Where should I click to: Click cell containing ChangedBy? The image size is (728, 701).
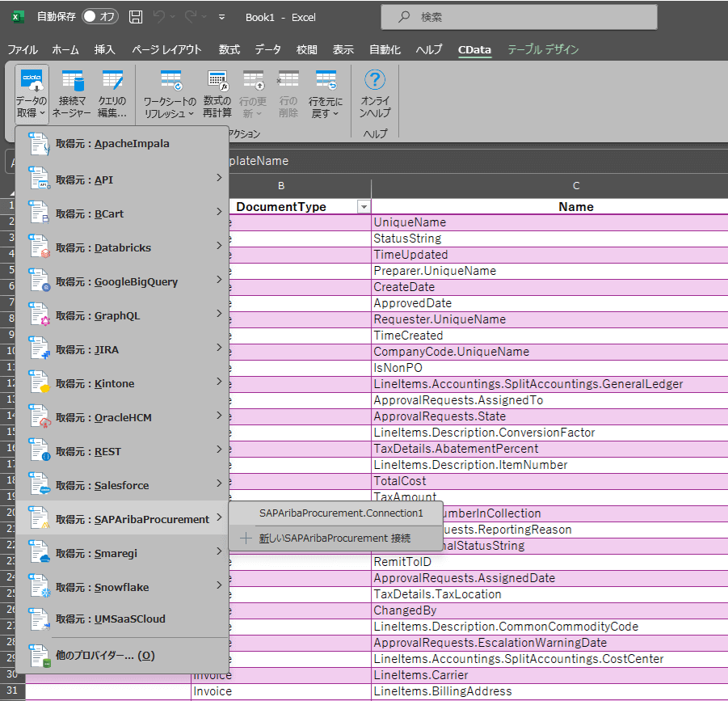(x=549, y=610)
